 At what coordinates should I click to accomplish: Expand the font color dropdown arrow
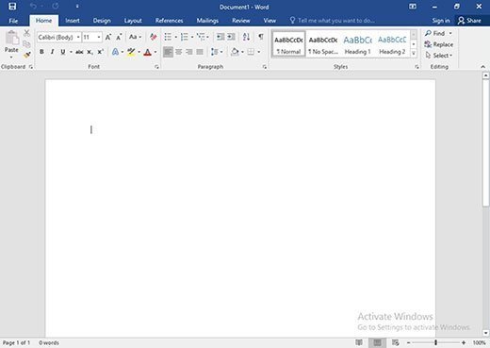pyautogui.click(x=155, y=52)
